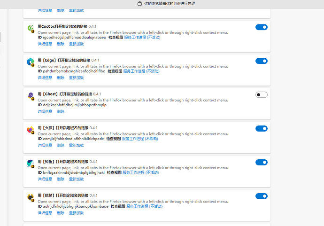The height and width of the screenshot is (226, 324).
Task: Click 删除 under the Edge extension
Action: coord(61,78)
